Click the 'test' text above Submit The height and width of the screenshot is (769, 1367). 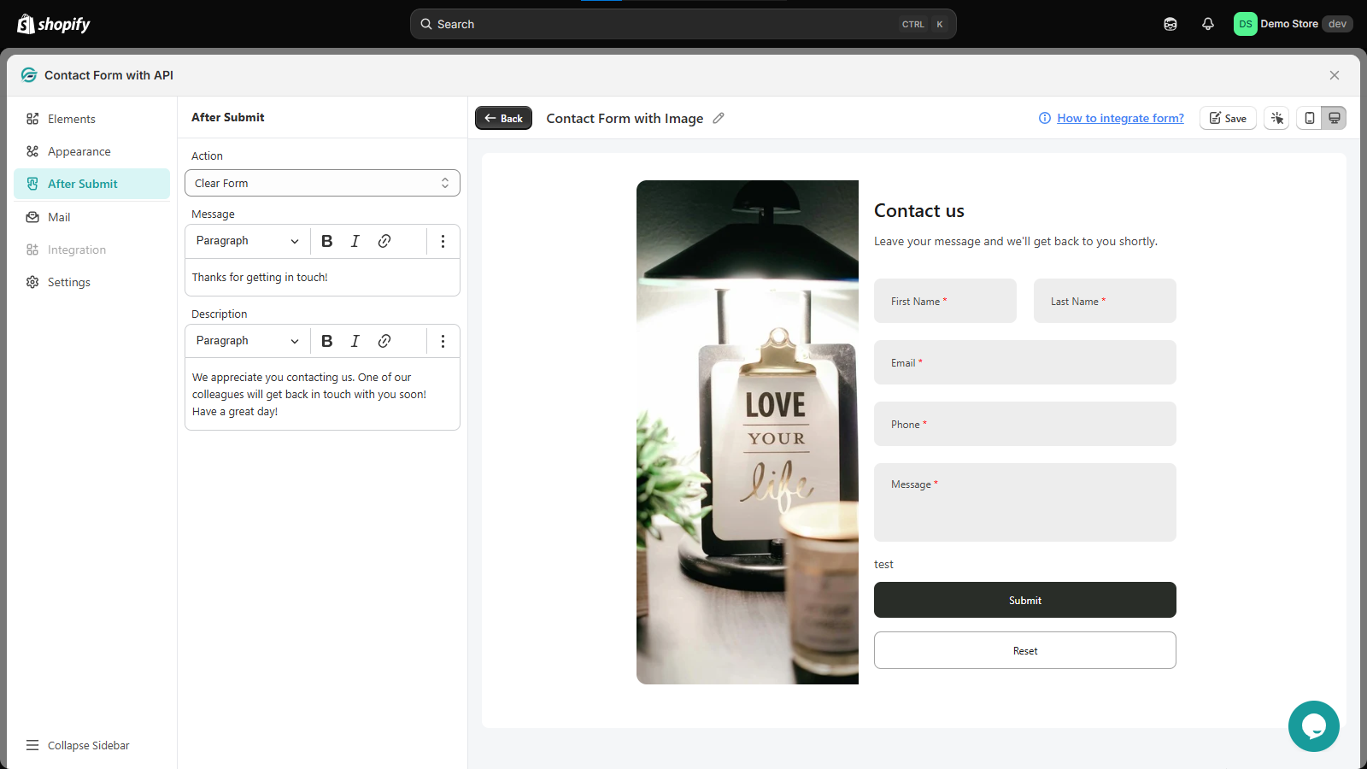[883, 565]
